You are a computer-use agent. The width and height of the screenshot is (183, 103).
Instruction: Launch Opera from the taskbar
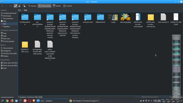pos(29,101)
